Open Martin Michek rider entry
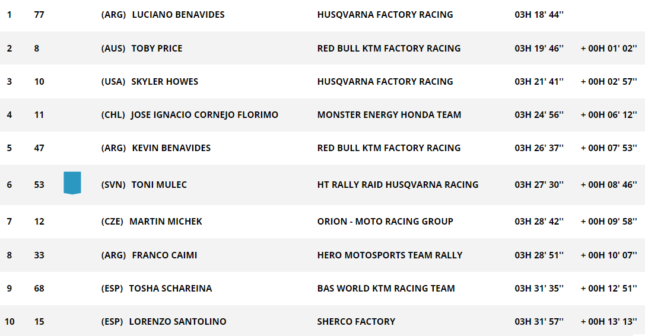Image resolution: width=645 pixels, height=336 pixels. click(166, 222)
